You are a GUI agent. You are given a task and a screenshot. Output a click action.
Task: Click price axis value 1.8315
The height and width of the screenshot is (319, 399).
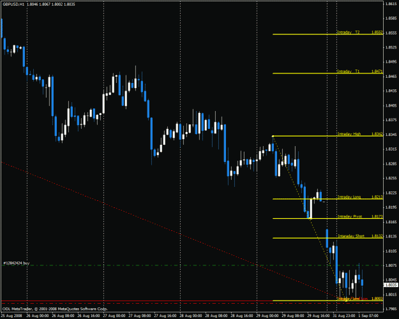[391, 149]
